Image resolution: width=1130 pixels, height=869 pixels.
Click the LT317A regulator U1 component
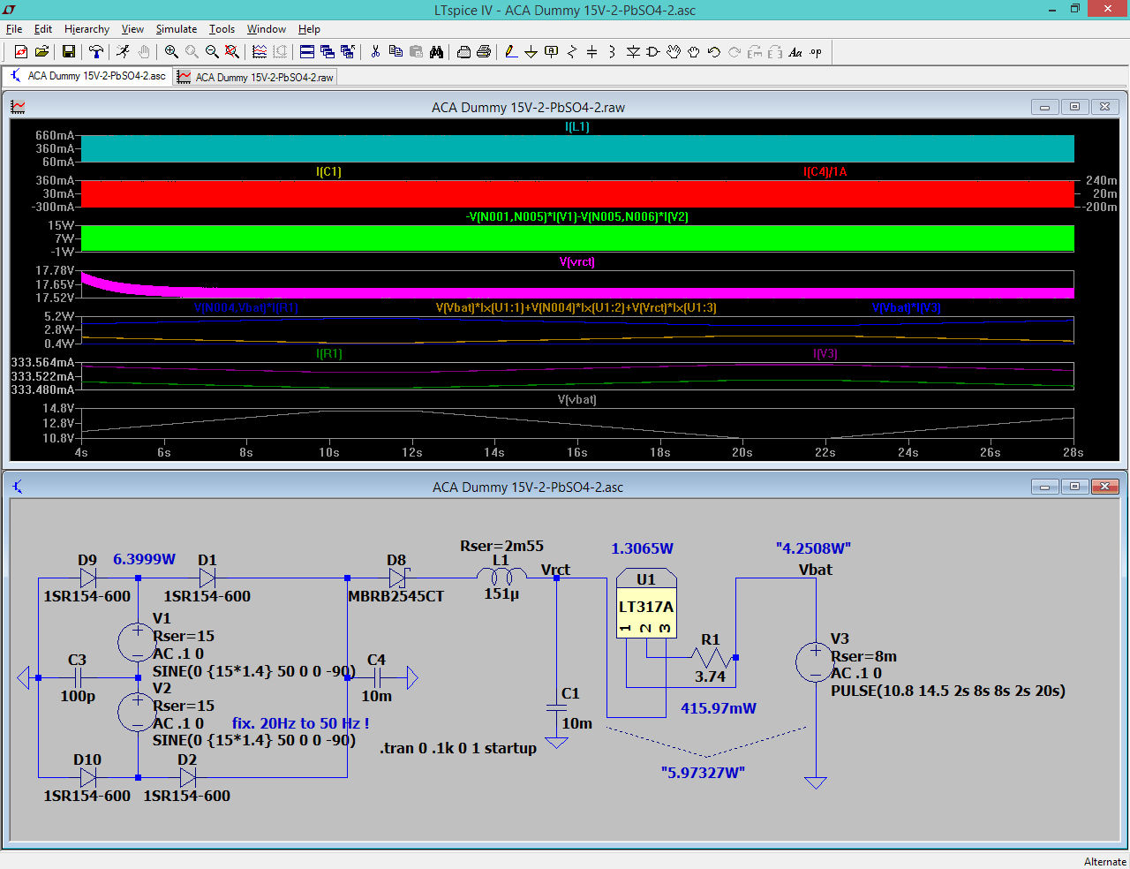[646, 602]
